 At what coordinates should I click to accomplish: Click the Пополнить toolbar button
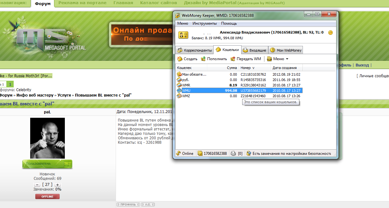pyautogui.click(x=214, y=59)
